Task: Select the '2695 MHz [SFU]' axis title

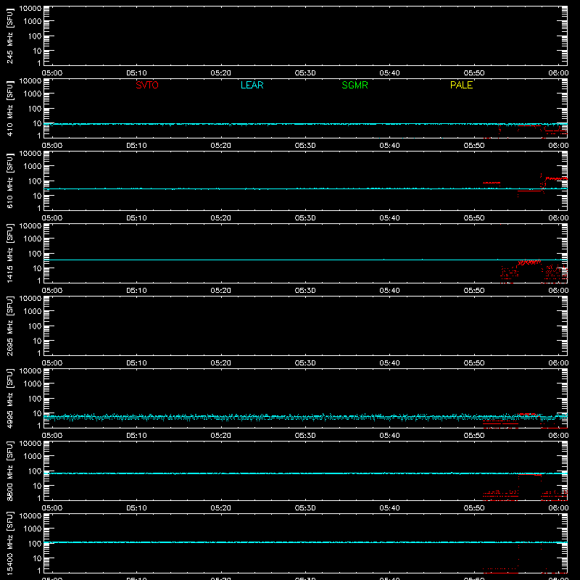Action: [x=9, y=326]
